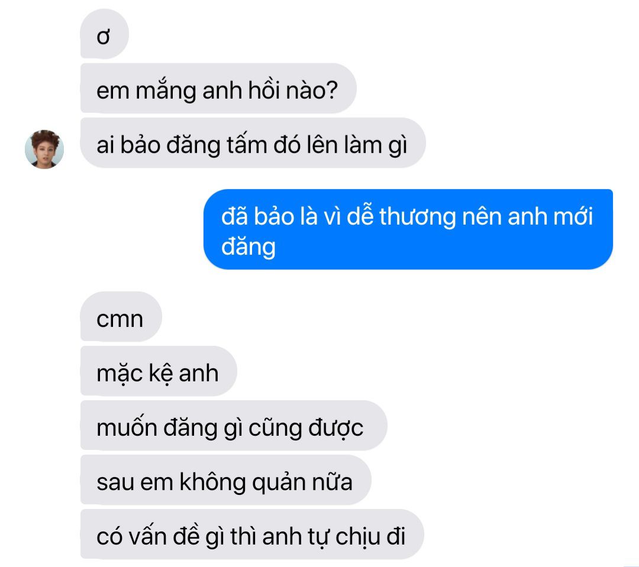
Task: Open the sender's profile picture avatar
Action: point(44,149)
